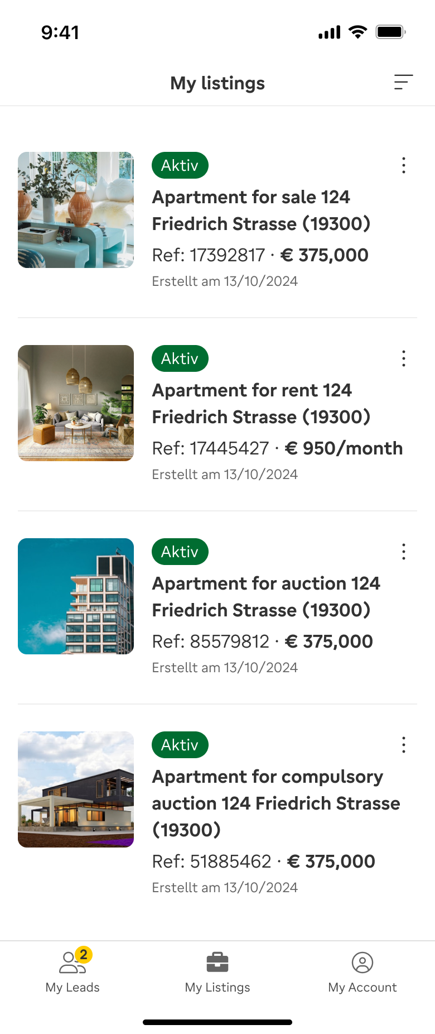Image resolution: width=435 pixels, height=1034 pixels.
Task: Switch to the My Leads tab
Action: tap(72, 973)
